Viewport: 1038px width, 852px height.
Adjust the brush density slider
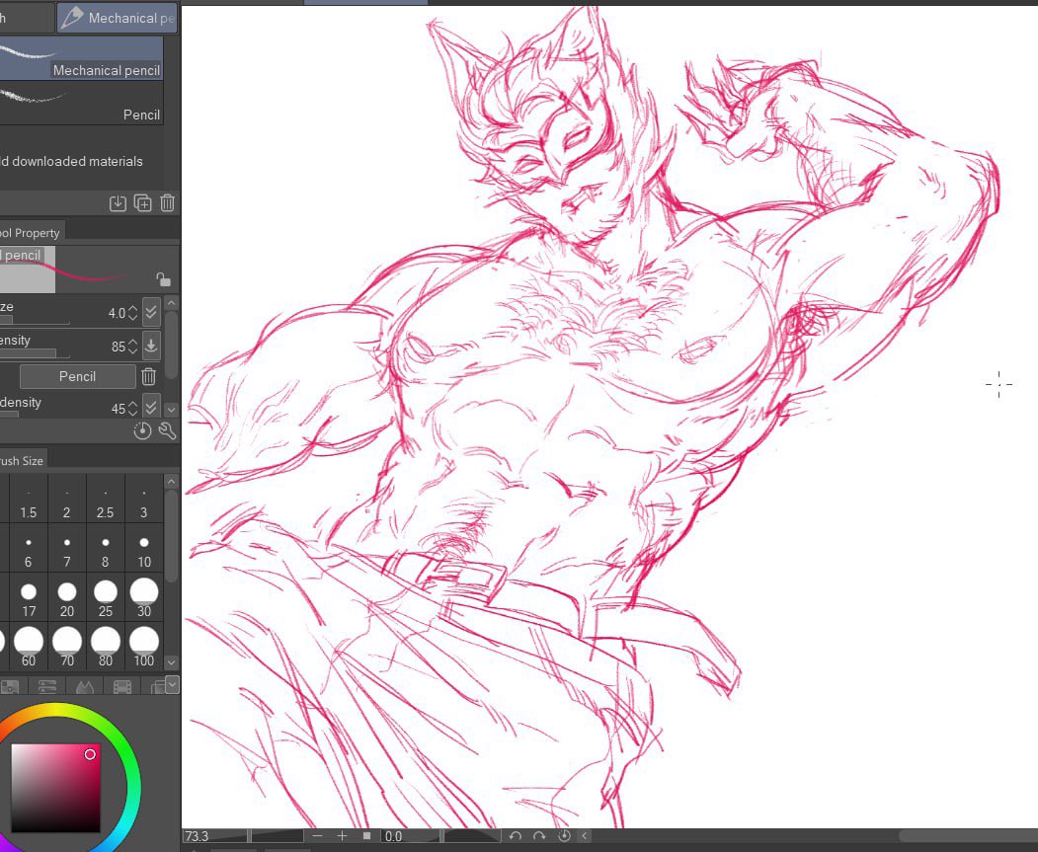coord(35,353)
